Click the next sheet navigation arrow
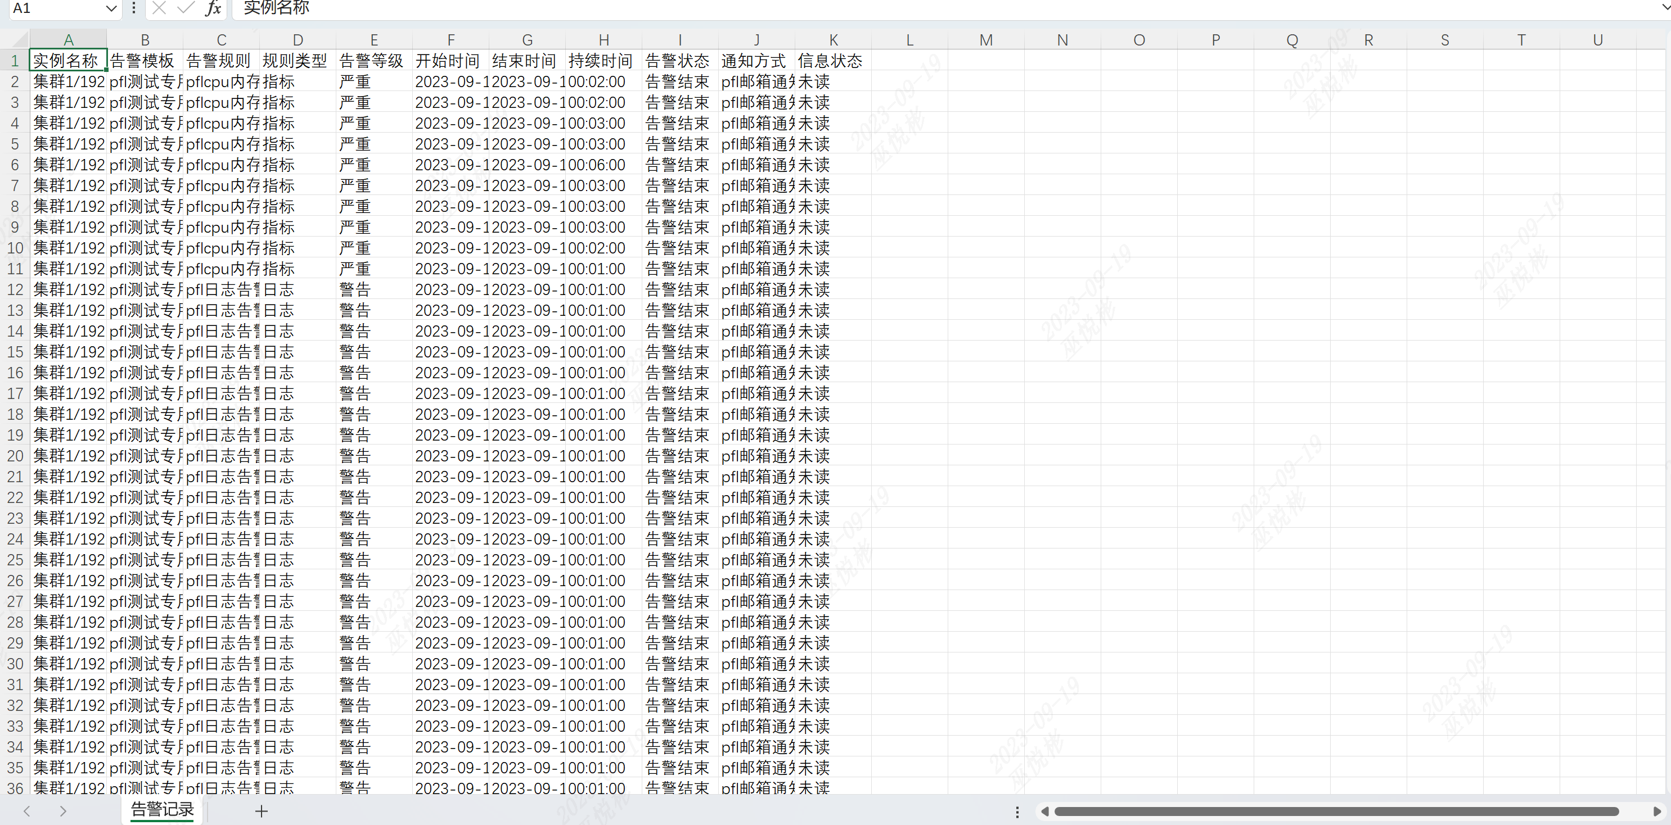This screenshot has height=825, width=1671. point(63,811)
